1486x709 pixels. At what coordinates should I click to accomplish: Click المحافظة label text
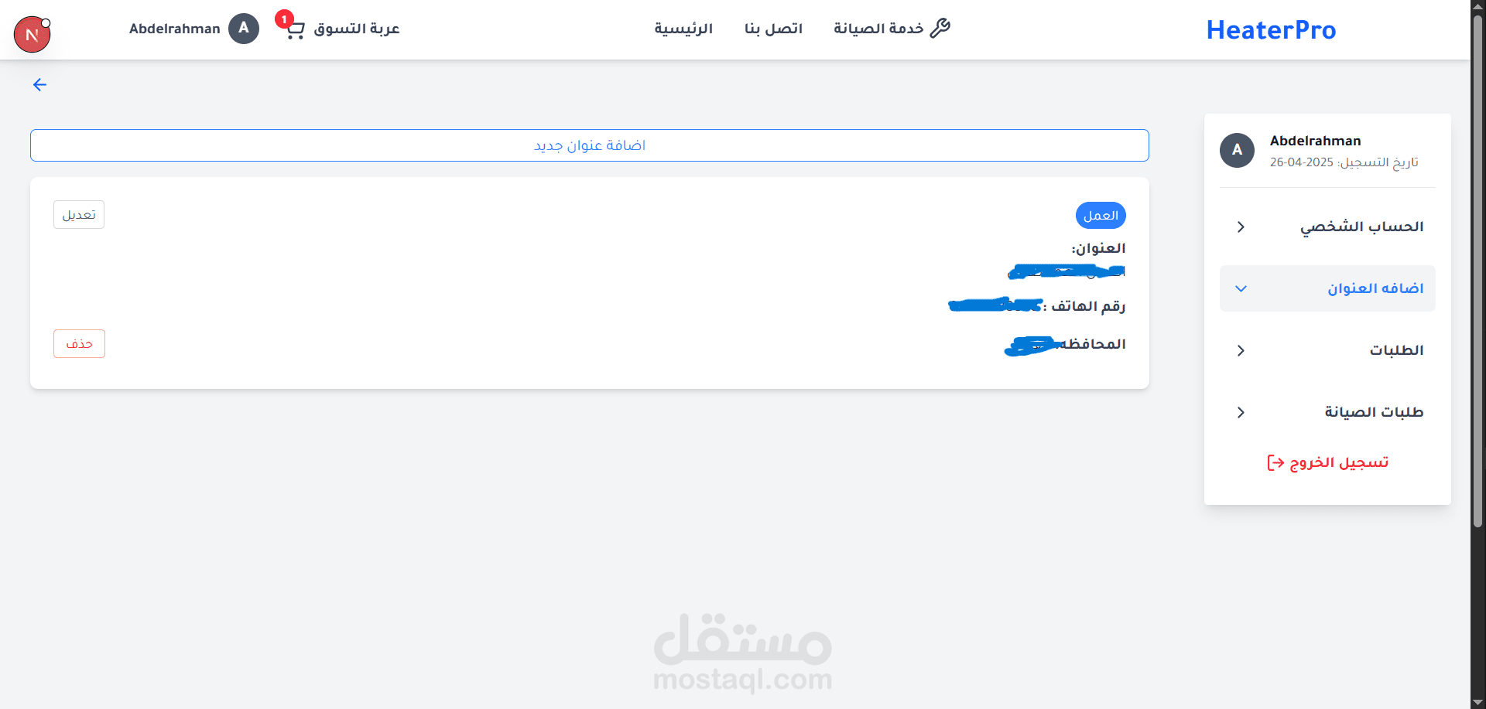[1093, 343]
